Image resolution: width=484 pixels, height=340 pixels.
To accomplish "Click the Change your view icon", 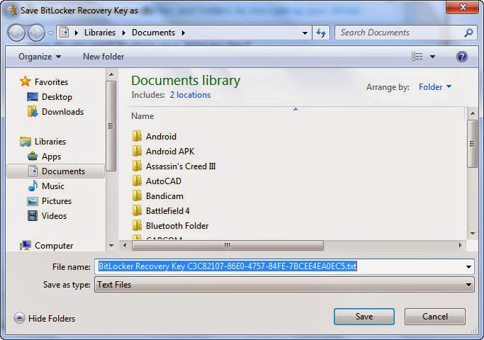I will click(x=417, y=57).
